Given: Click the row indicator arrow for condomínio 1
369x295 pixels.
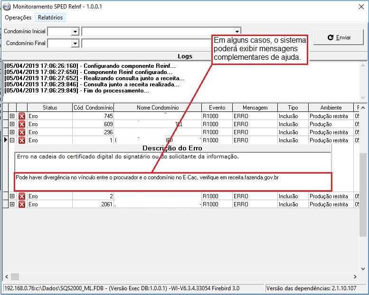Looking at the screenshot, I should click(x=6, y=140).
